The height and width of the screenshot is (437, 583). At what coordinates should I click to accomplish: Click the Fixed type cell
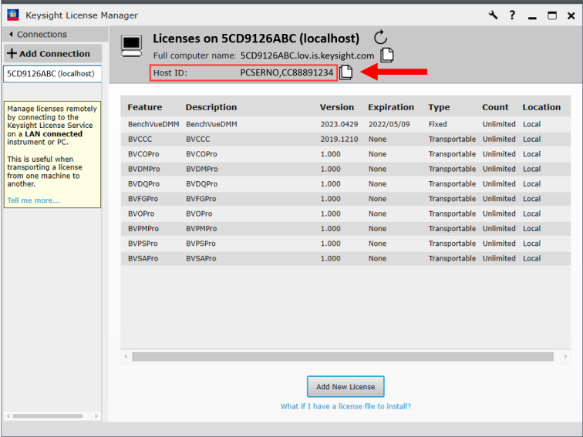[x=437, y=124]
